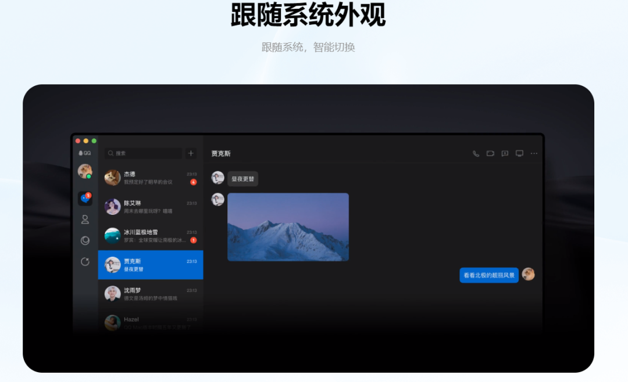The image size is (628, 382).
Task: Switch to the conversation with 陈艾琳
Action: pyautogui.click(x=150, y=206)
